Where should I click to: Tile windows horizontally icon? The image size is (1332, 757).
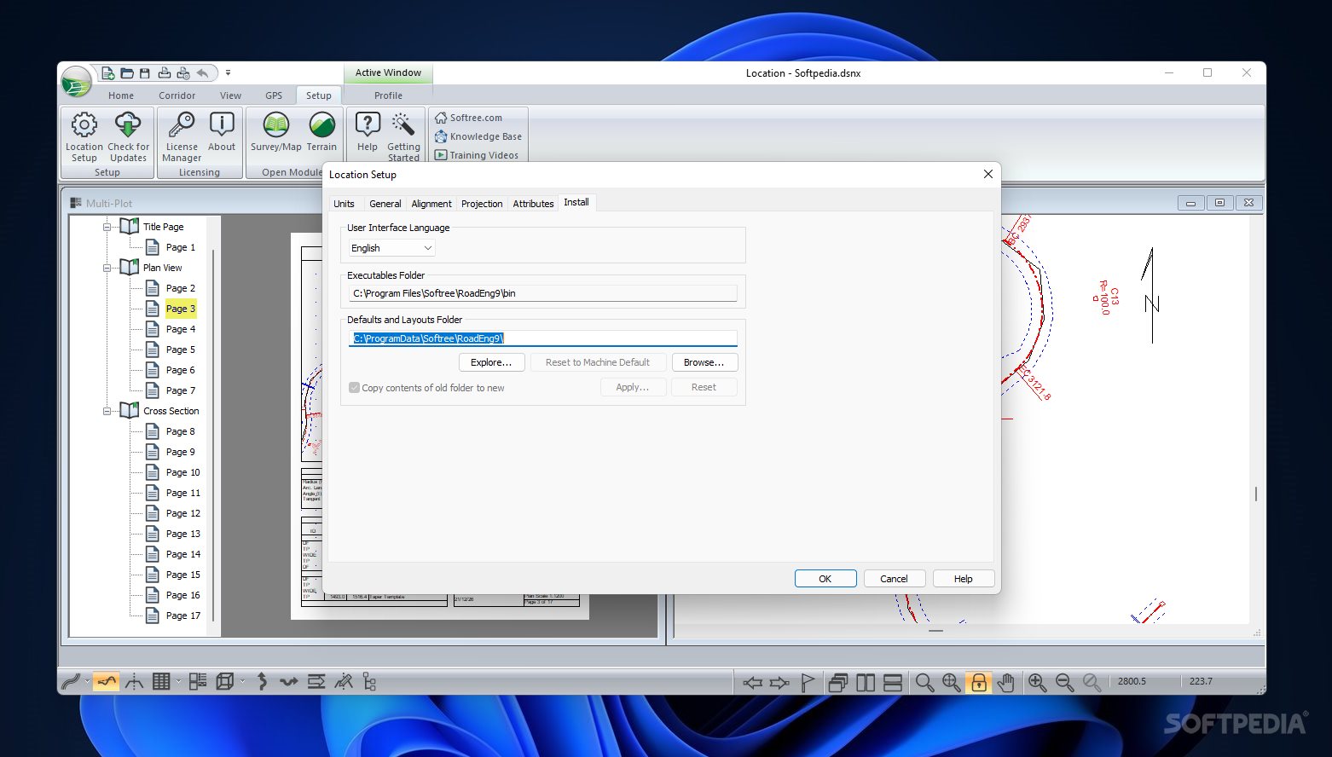pos(893,682)
